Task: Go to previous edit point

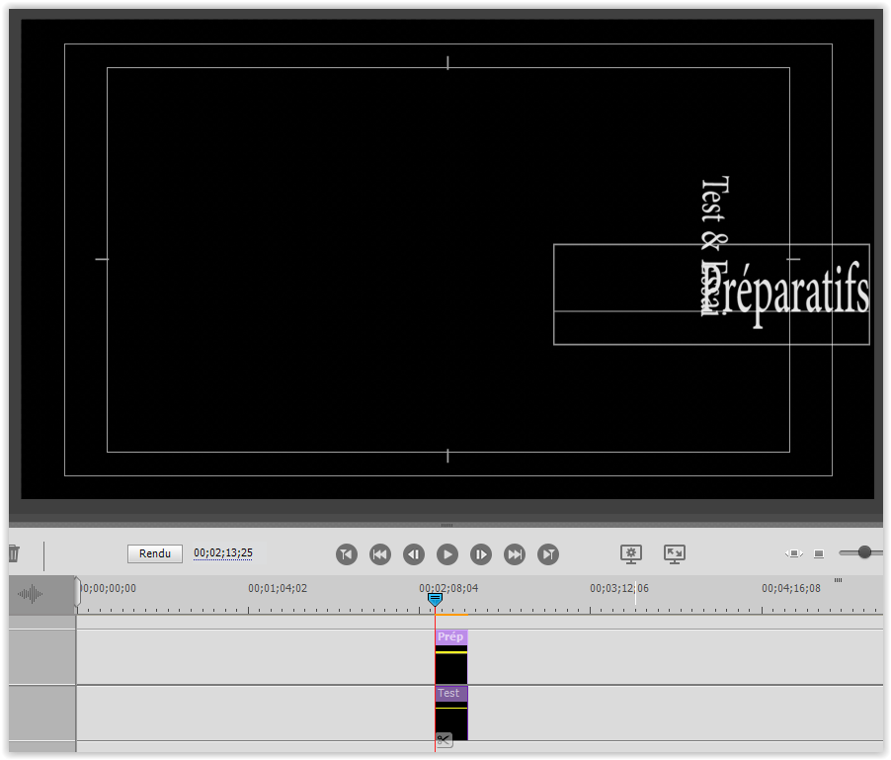Action: (347, 554)
